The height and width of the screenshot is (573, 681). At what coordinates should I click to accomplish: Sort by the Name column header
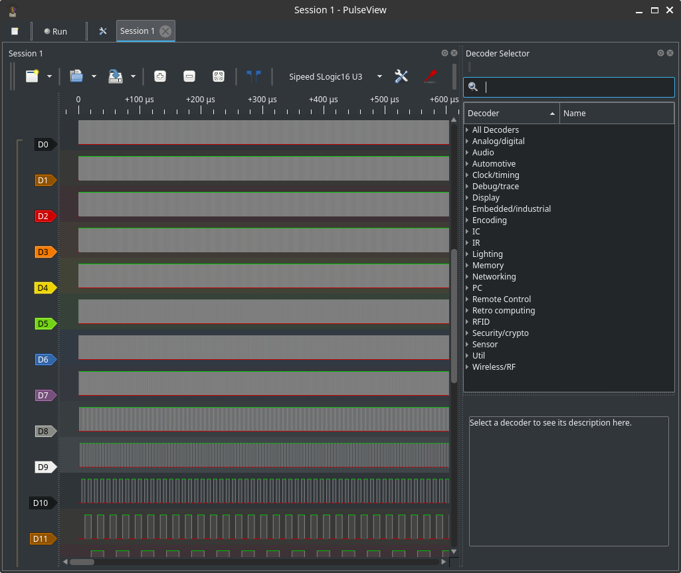616,114
